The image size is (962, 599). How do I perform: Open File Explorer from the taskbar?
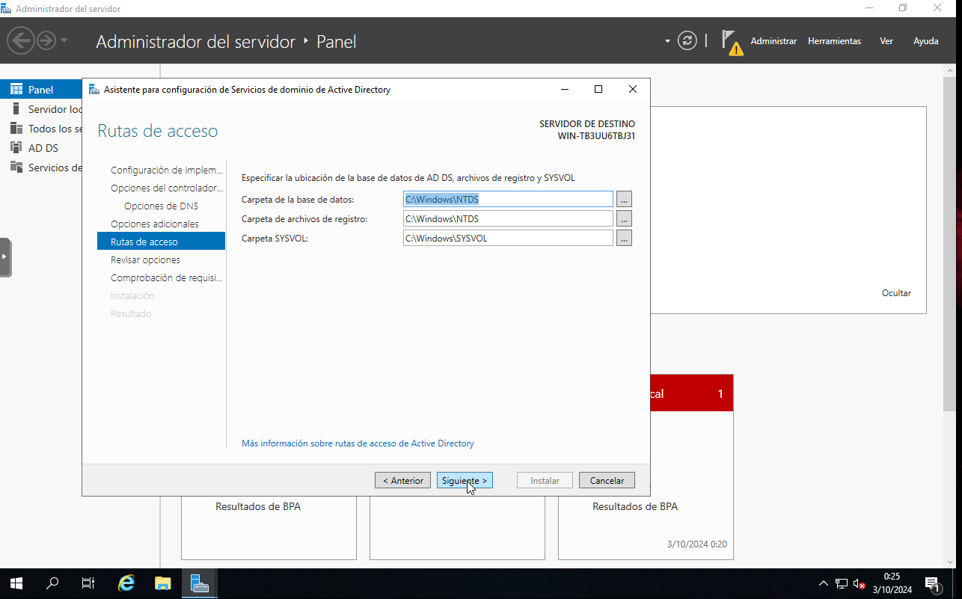163,583
